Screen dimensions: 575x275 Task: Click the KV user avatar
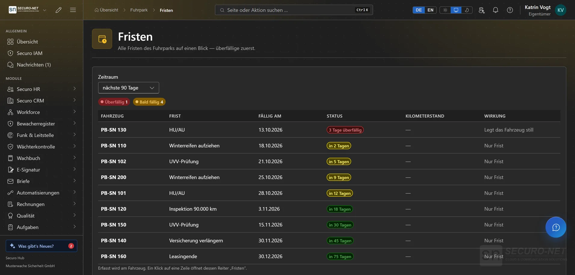tap(561, 10)
